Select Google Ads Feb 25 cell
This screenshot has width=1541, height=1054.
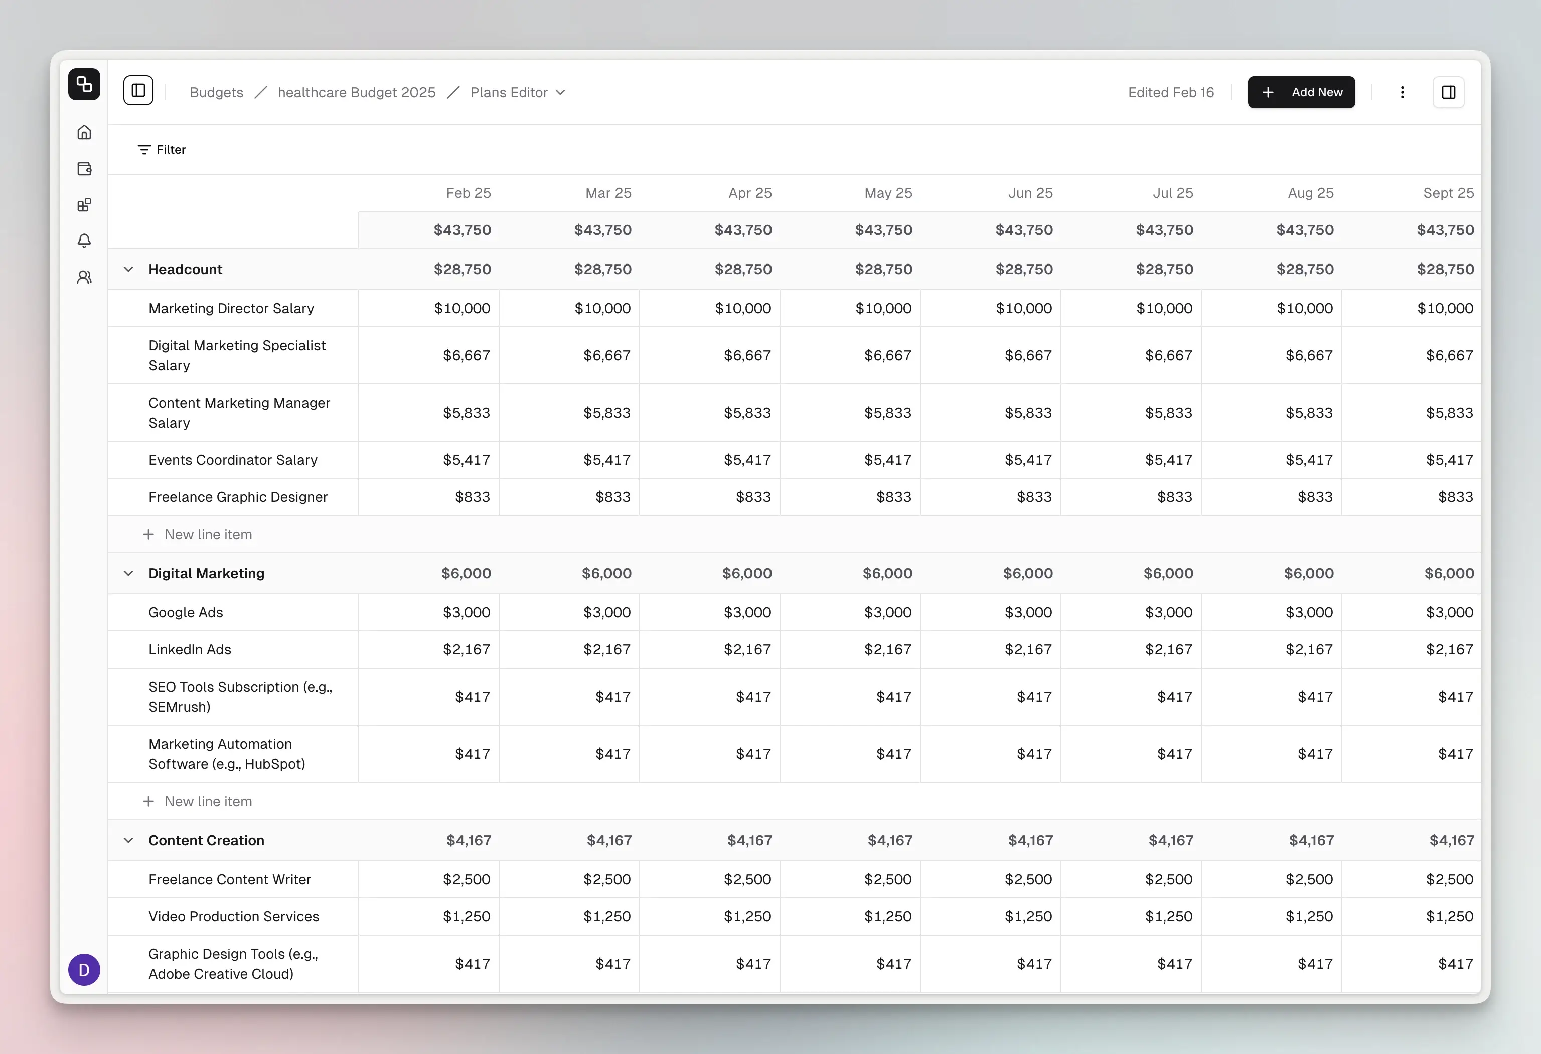[429, 612]
